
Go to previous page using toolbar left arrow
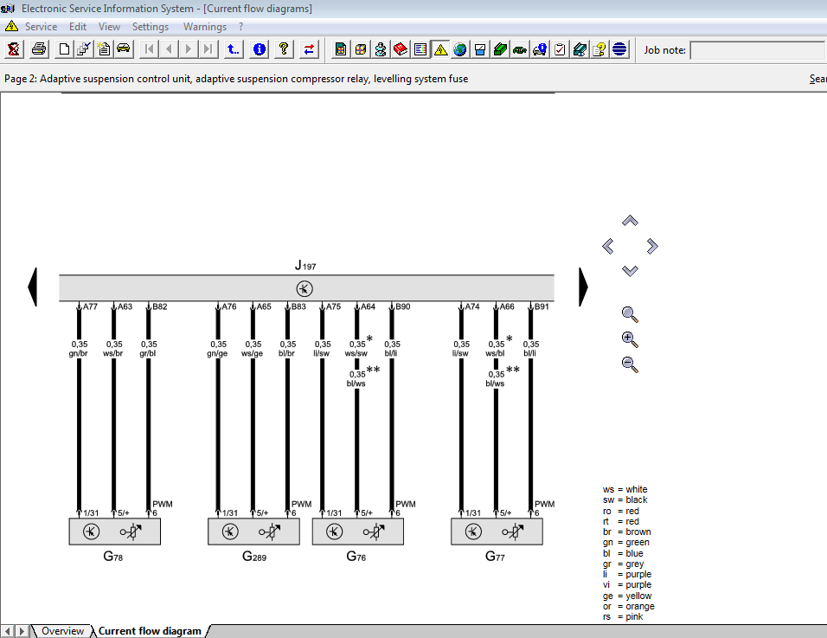(169, 49)
